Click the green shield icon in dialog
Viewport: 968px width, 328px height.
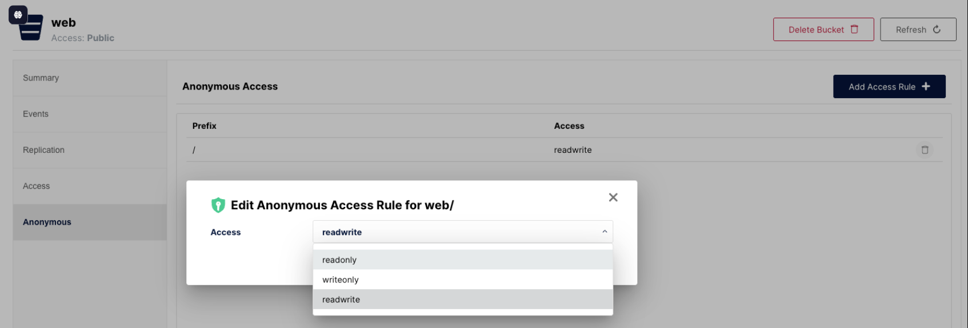click(x=218, y=205)
